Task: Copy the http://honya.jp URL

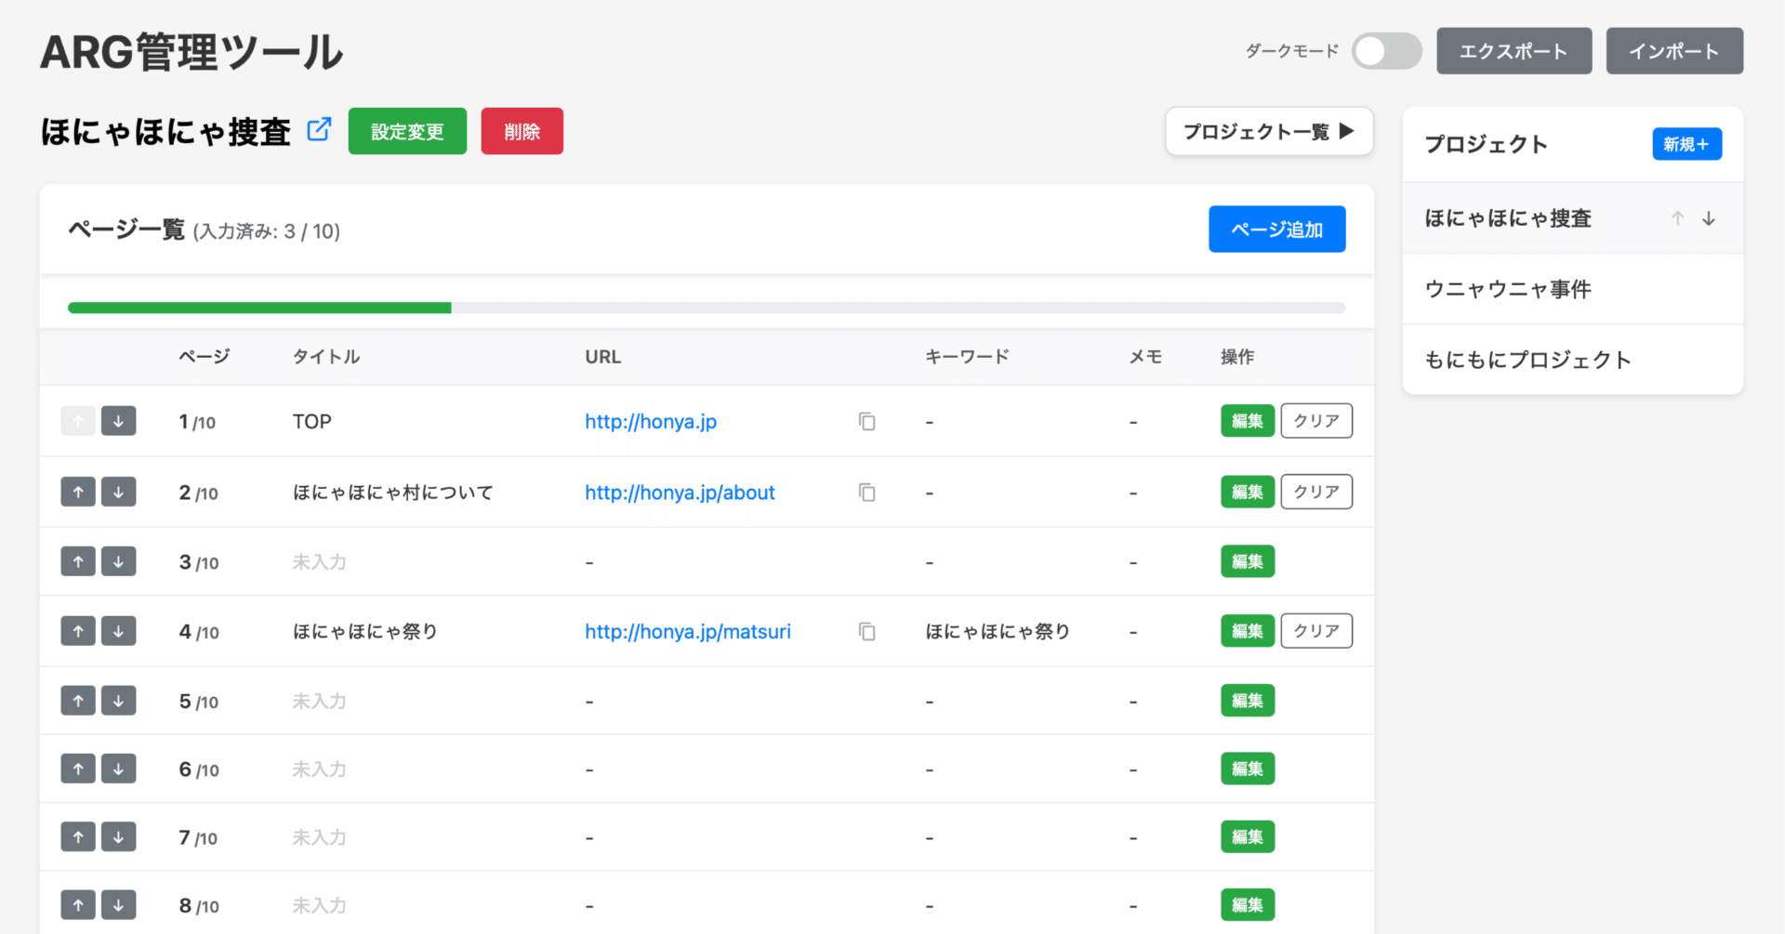Action: pyautogui.click(x=866, y=422)
